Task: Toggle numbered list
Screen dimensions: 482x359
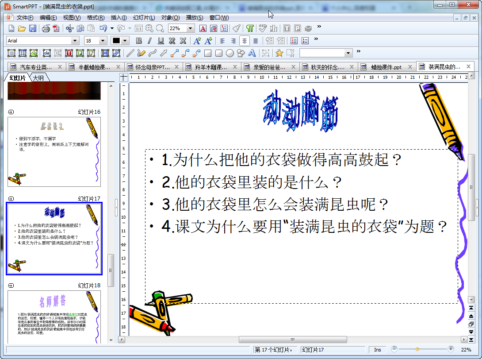Action: (x=305, y=41)
